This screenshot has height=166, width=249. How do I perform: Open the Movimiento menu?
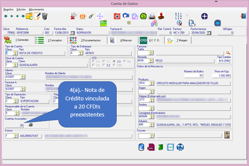tap(36, 10)
